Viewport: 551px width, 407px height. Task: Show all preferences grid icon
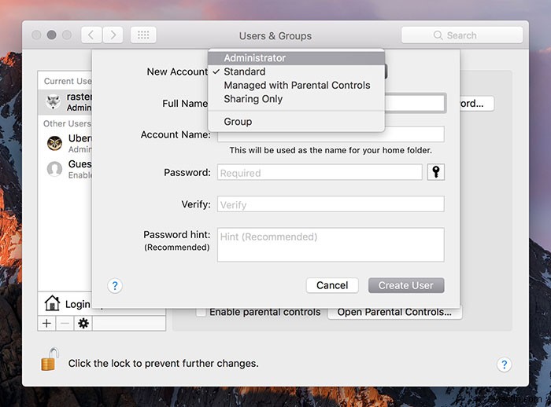coord(143,35)
